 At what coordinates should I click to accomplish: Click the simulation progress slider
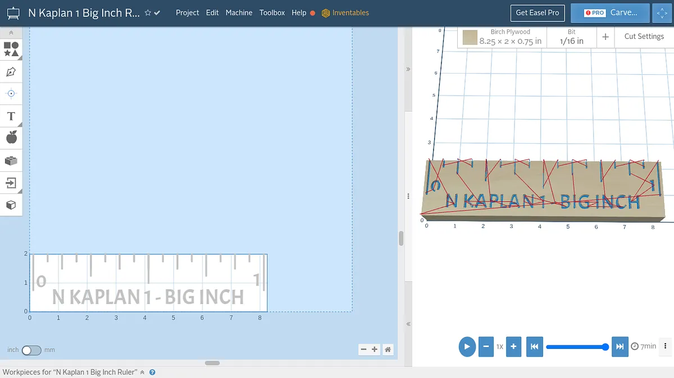576,347
